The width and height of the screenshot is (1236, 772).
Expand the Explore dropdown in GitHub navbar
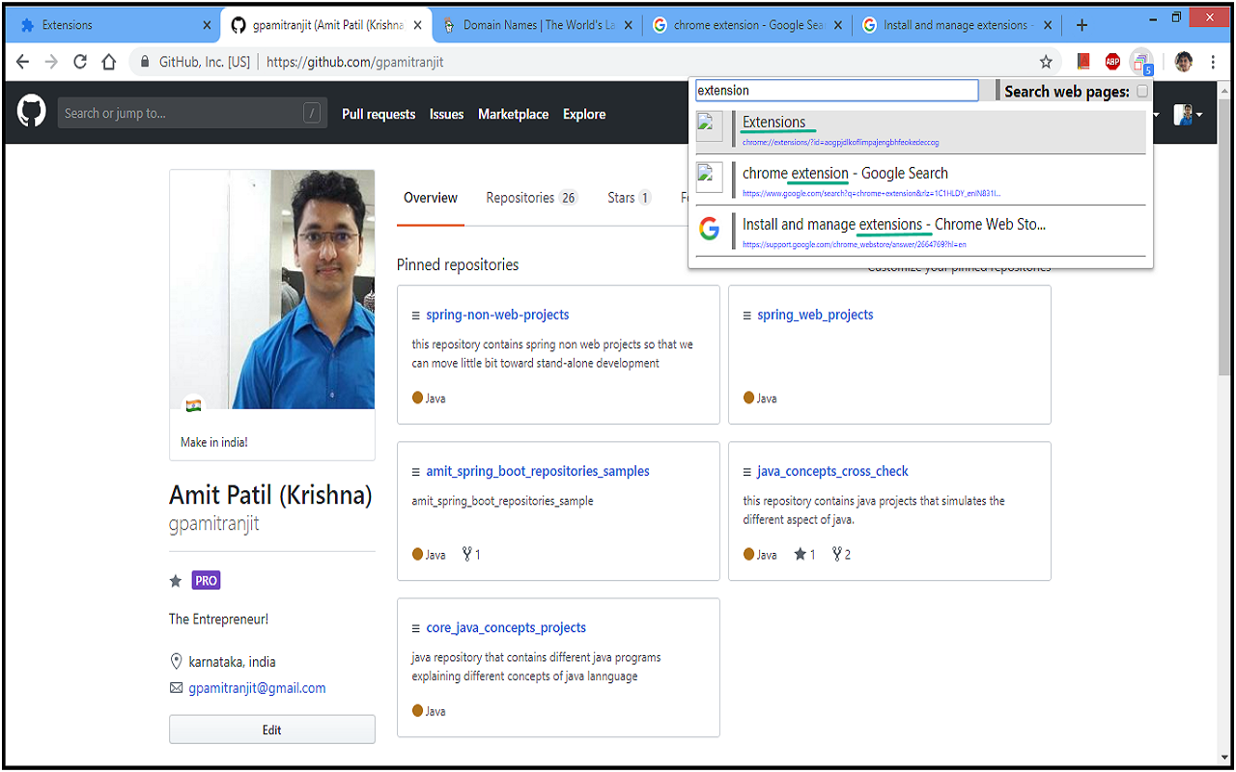click(583, 114)
